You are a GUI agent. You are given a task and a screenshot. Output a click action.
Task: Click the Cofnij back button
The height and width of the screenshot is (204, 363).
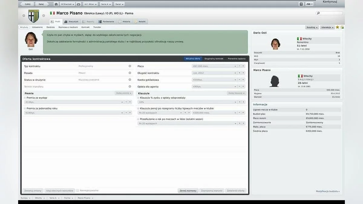coord(27,4)
